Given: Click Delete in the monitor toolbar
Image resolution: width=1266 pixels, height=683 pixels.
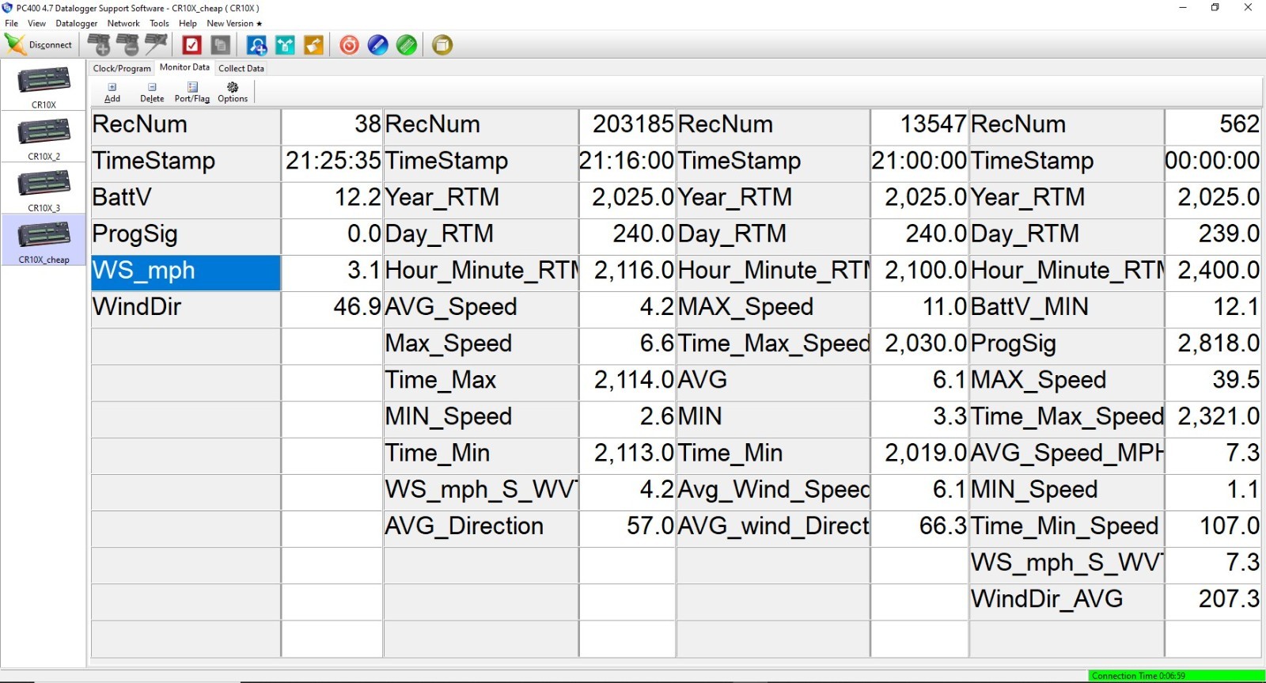Looking at the screenshot, I should point(152,93).
